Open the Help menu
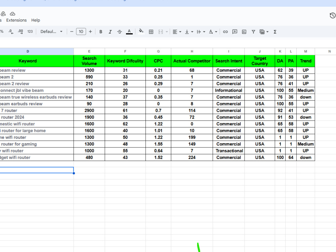Image resolution: width=336 pixels, height=252 pixels. coord(36,20)
